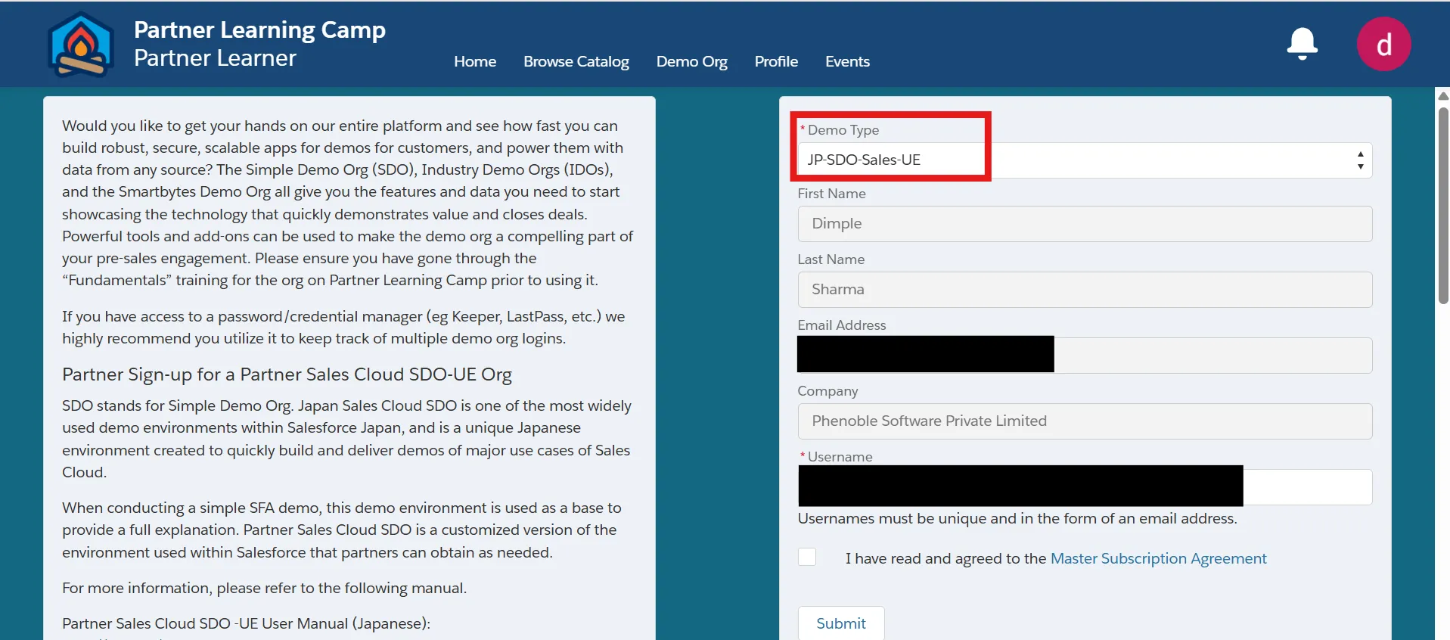Click the First Name field

tap(1084, 224)
